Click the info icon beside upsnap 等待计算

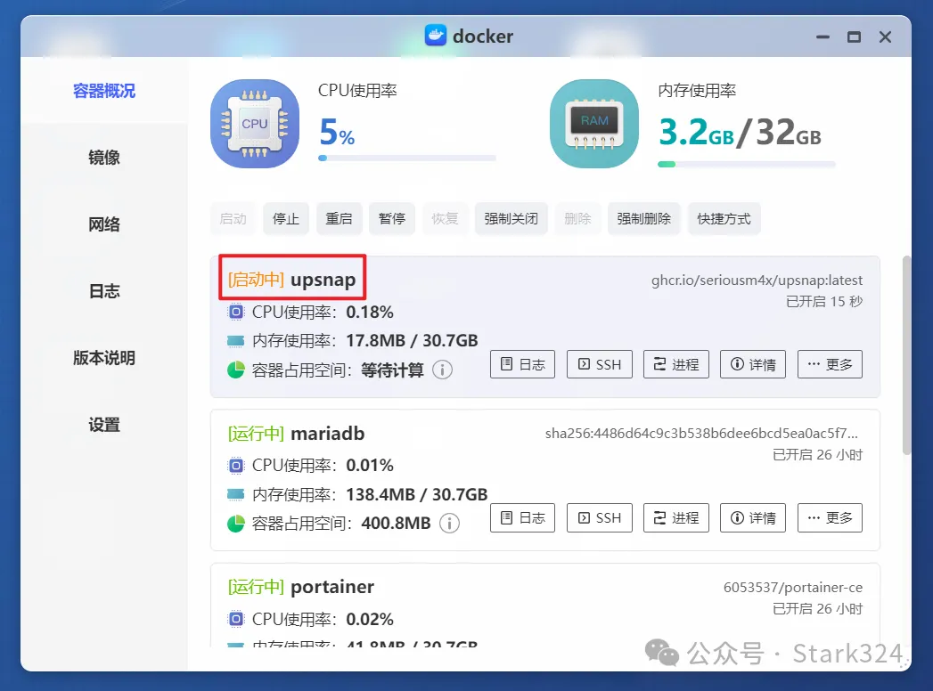point(442,370)
